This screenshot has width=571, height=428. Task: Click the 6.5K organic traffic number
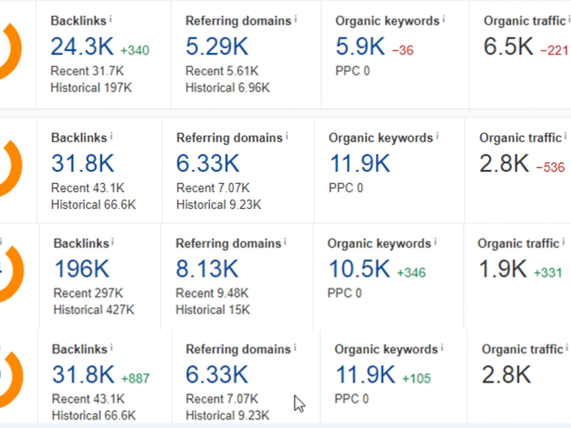[x=508, y=47]
